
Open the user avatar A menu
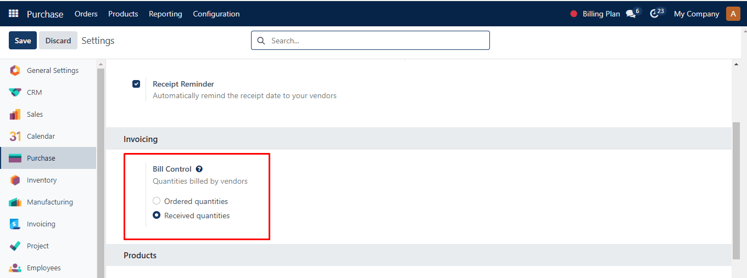pyautogui.click(x=733, y=14)
